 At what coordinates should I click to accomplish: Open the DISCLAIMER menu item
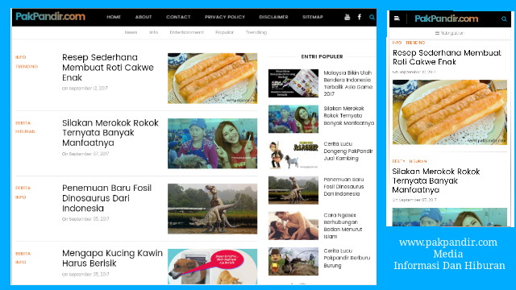coord(273,17)
